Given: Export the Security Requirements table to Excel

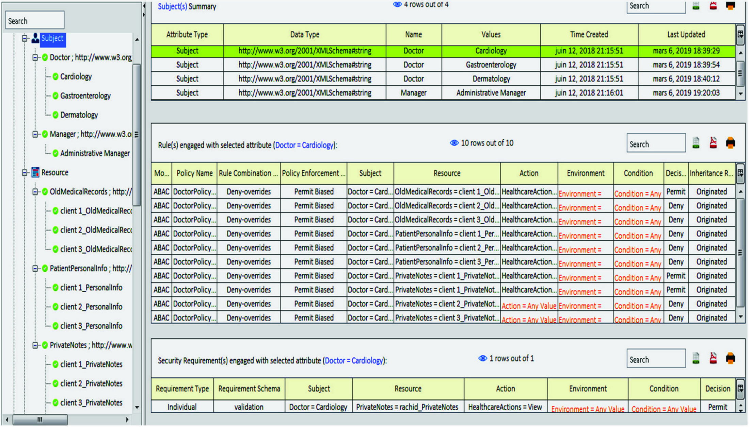Looking at the screenshot, I should tap(696, 358).
